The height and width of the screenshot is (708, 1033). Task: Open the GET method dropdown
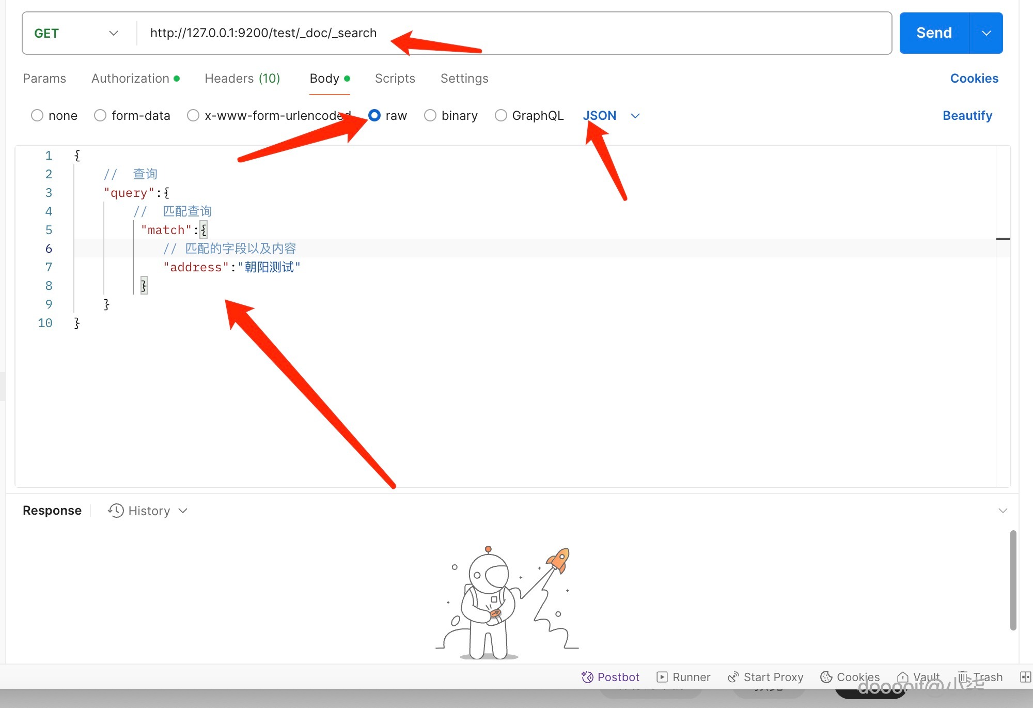coord(76,33)
